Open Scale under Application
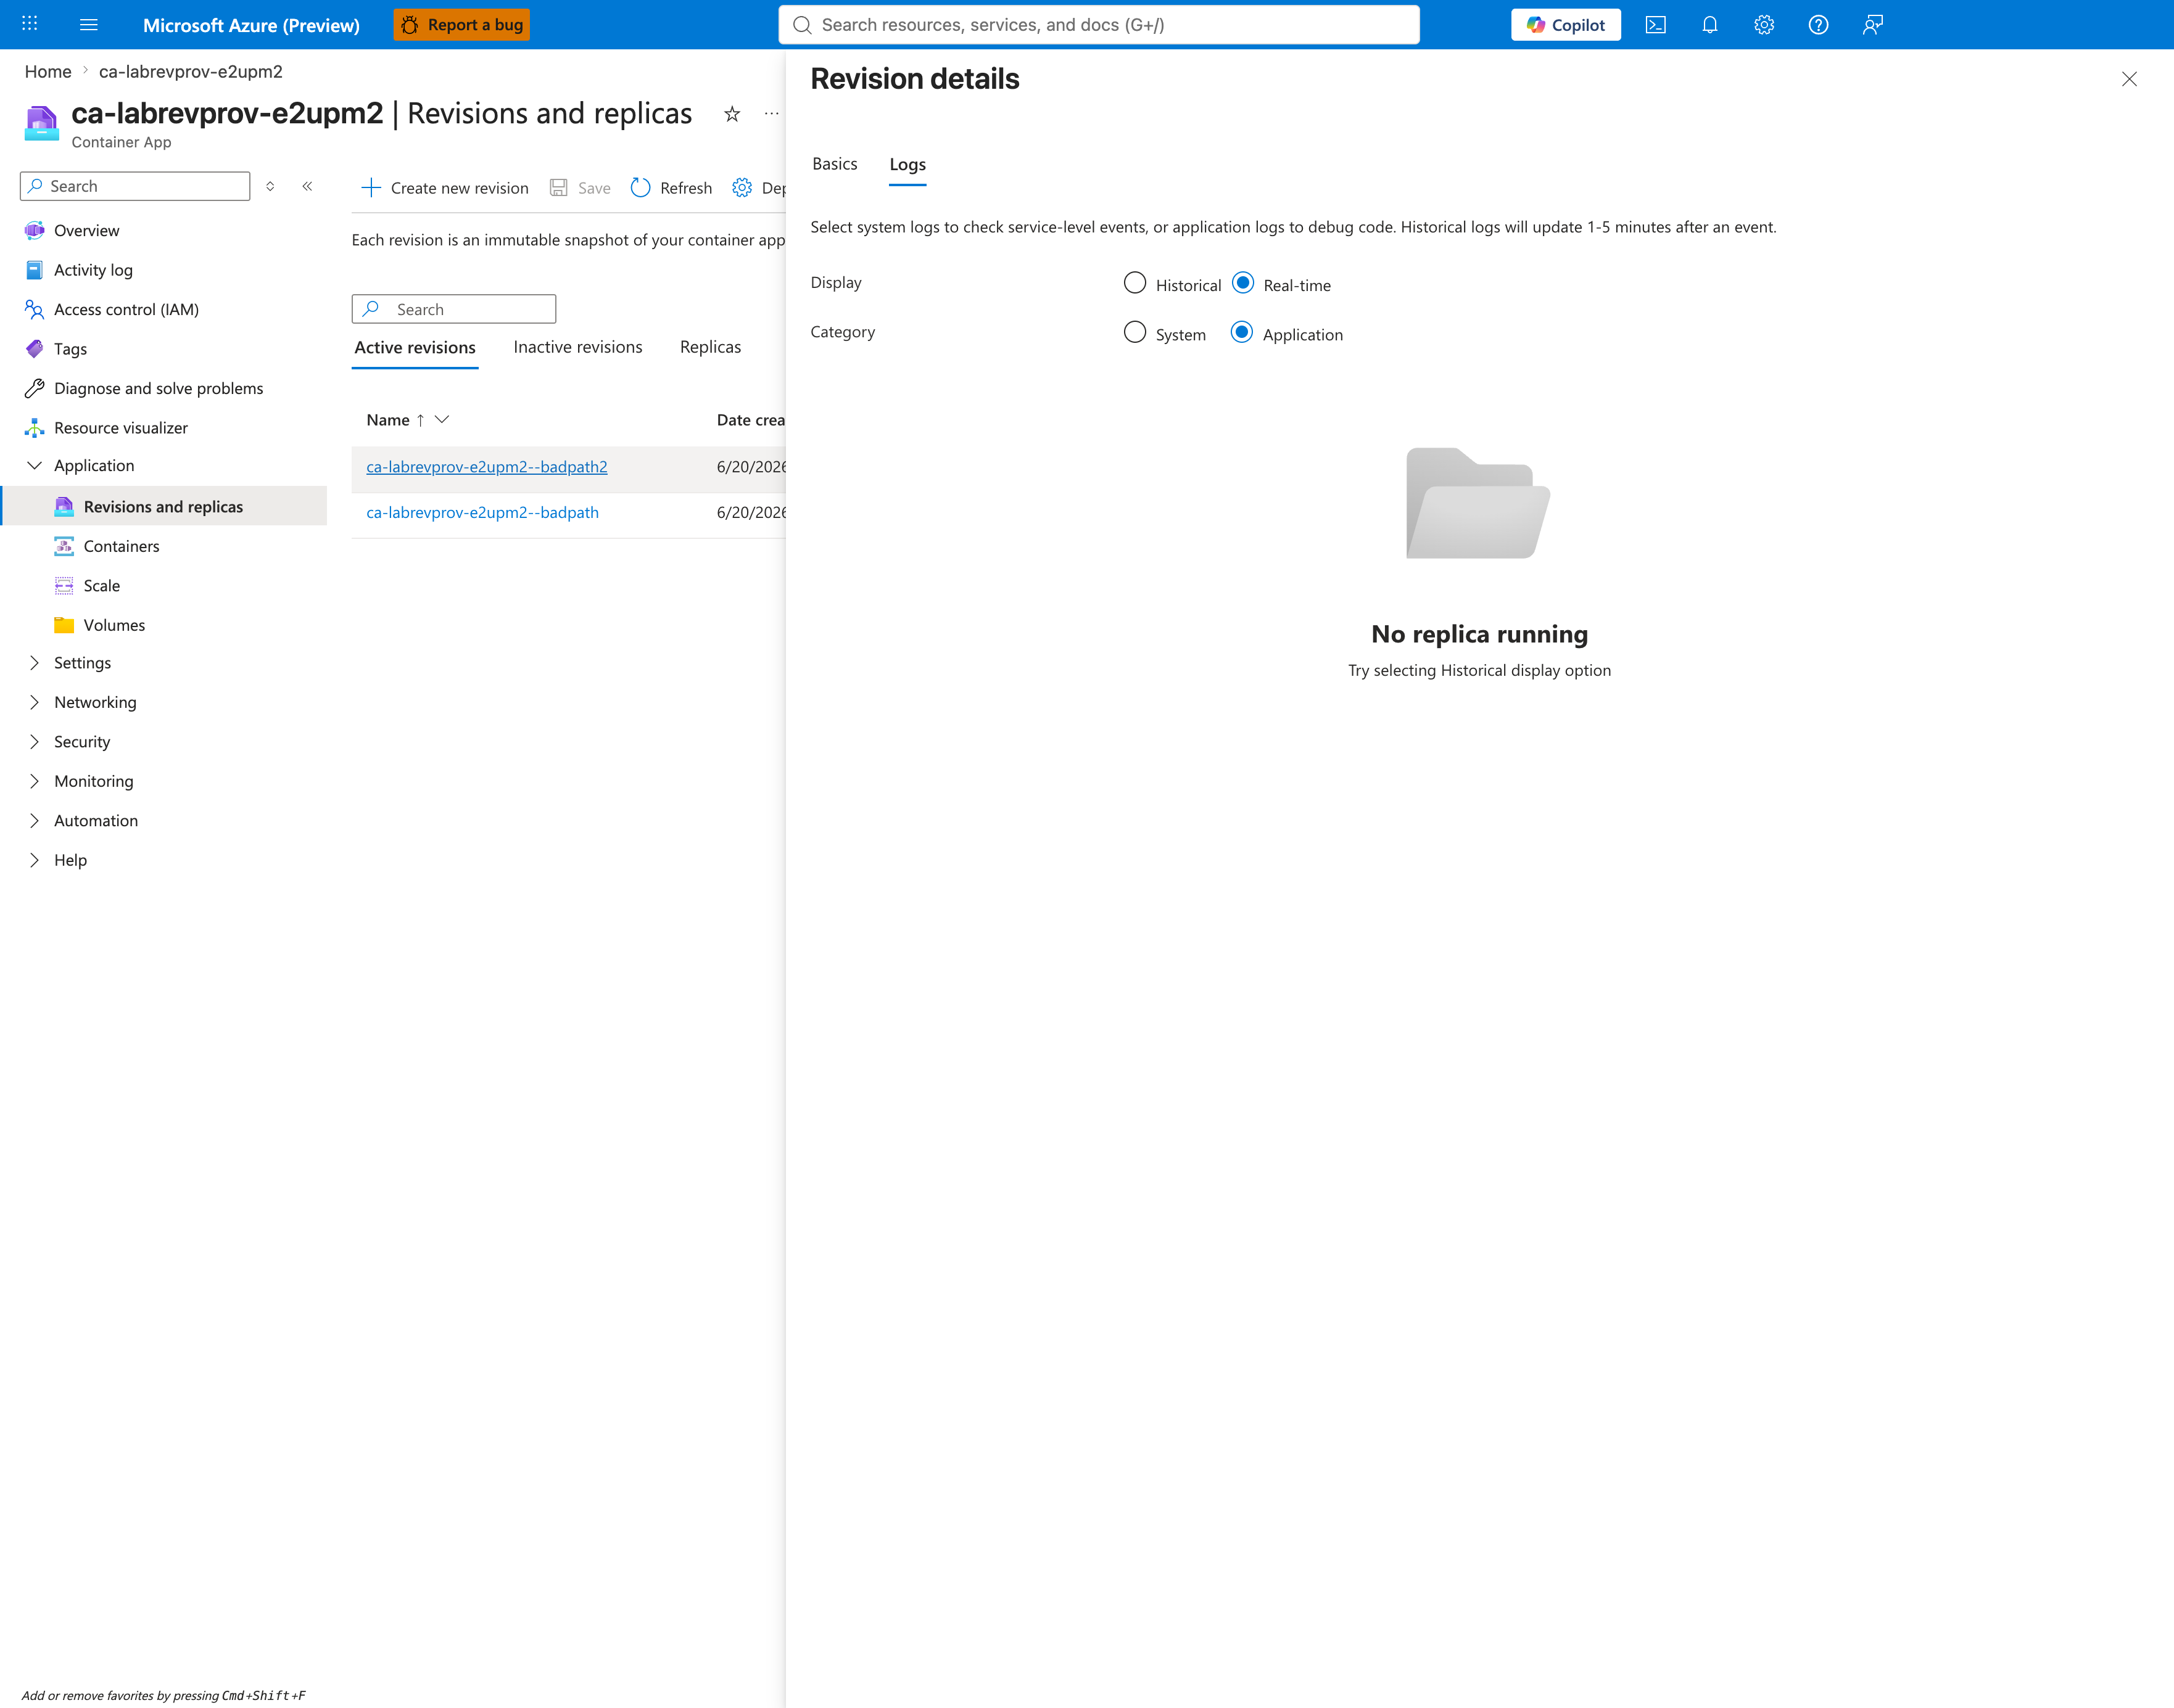 (x=101, y=586)
